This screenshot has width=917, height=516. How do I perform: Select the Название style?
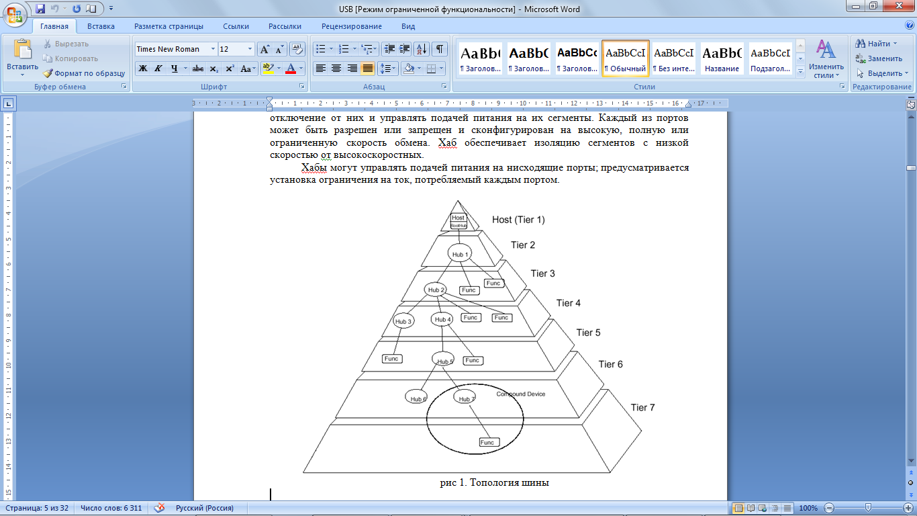click(722, 58)
